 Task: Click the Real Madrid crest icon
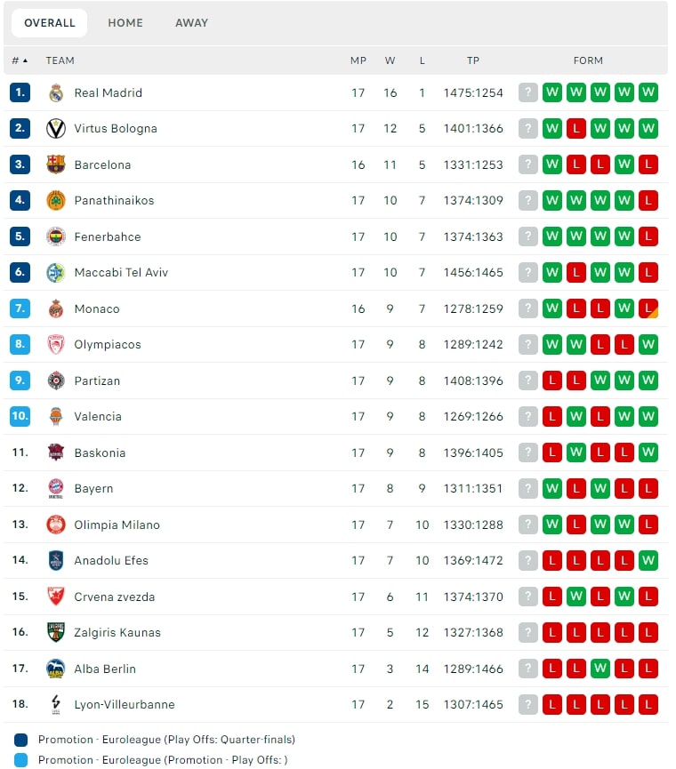point(56,92)
